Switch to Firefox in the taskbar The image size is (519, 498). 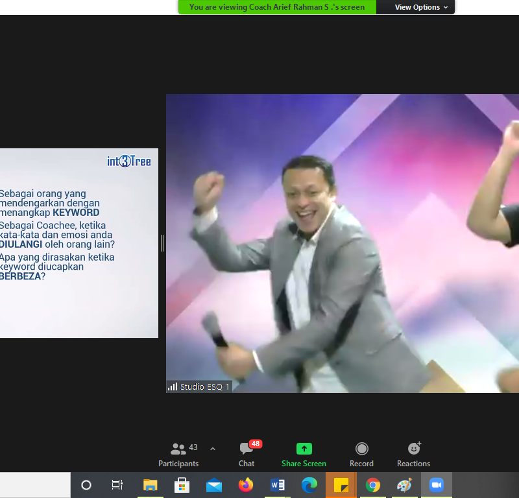point(245,485)
